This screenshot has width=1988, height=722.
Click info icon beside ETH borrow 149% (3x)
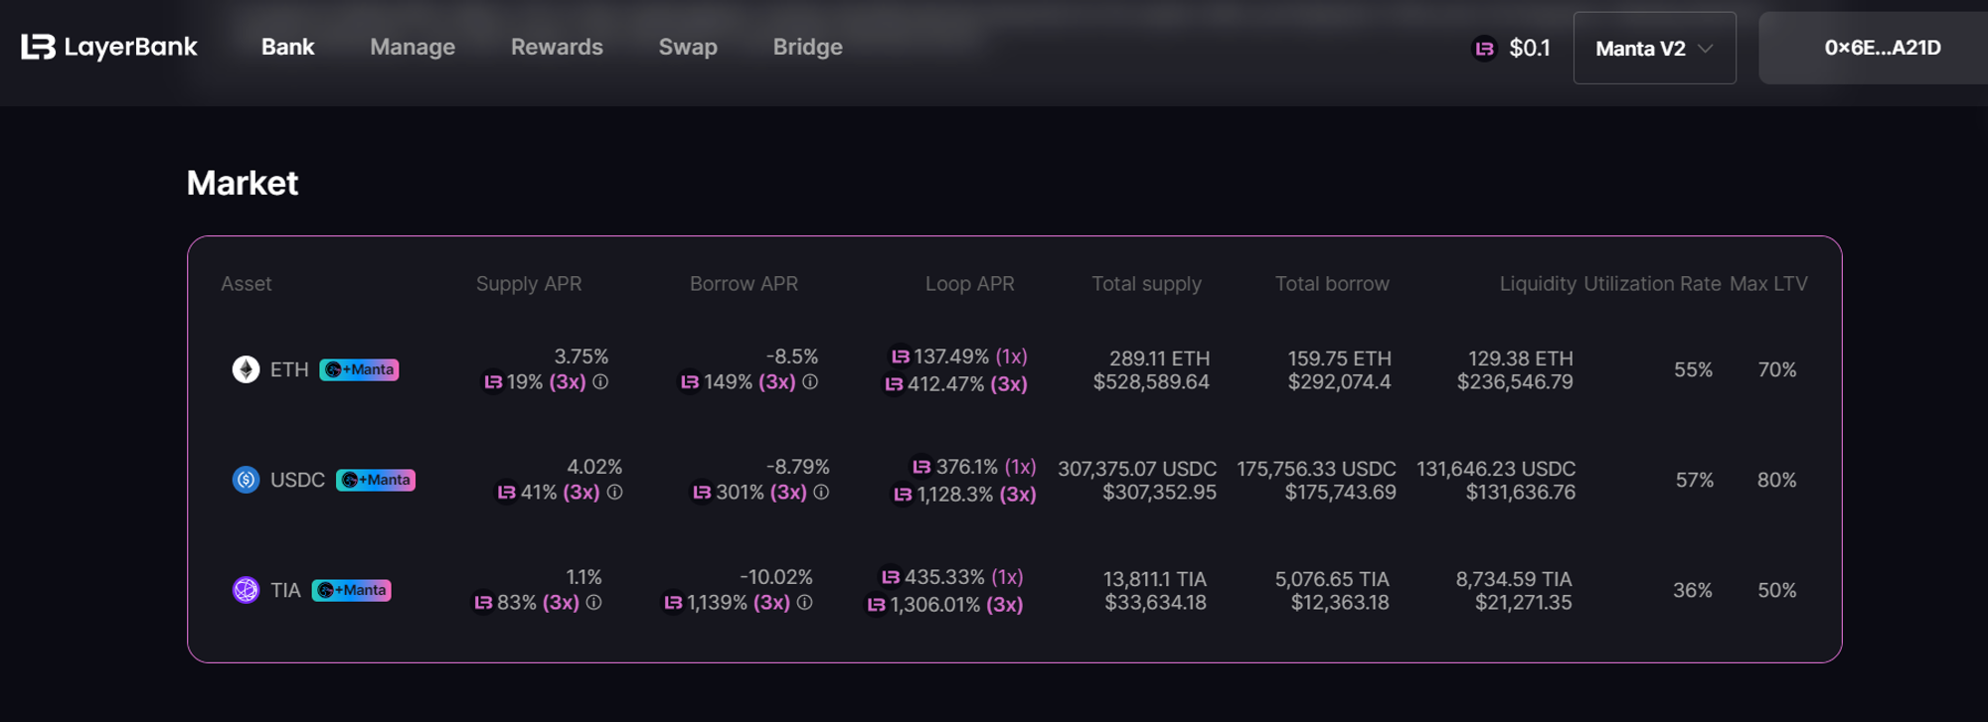[x=810, y=382]
